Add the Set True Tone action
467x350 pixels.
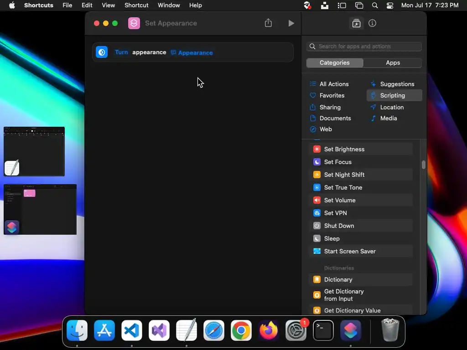tap(361, 187)
